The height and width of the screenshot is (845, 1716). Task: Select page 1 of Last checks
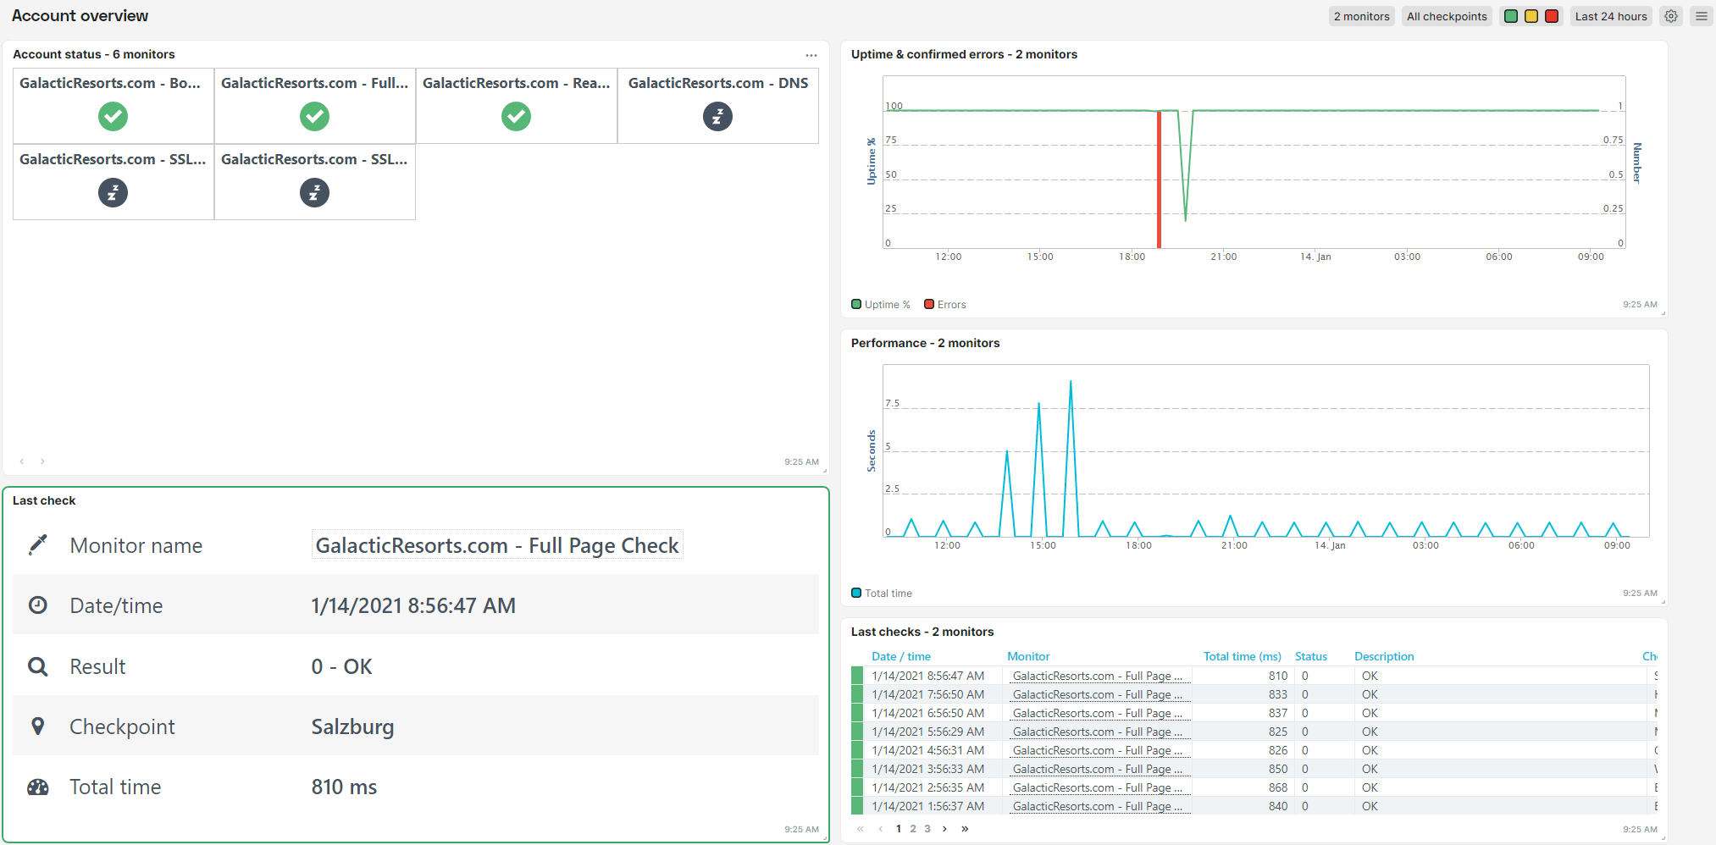coord(899,829)
